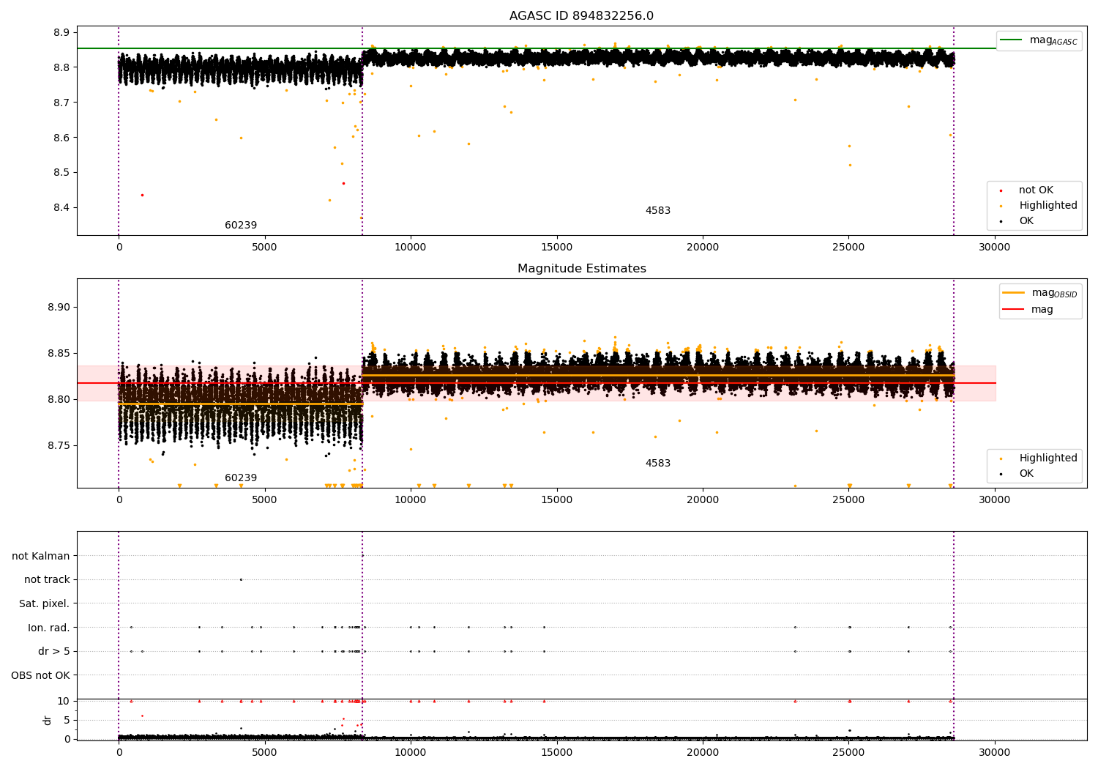Viewport: 1098px width, 769px height.
Task: Click the "60239" obsid label in the top plot
Action: click(241, 226)
